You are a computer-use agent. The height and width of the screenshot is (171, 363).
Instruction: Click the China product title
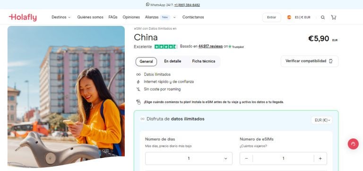(x=146, y=37)
